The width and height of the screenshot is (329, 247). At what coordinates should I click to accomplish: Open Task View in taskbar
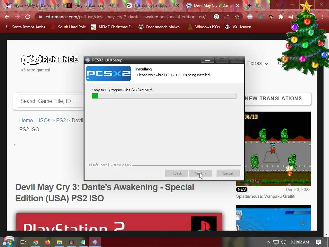pos(23,242)
